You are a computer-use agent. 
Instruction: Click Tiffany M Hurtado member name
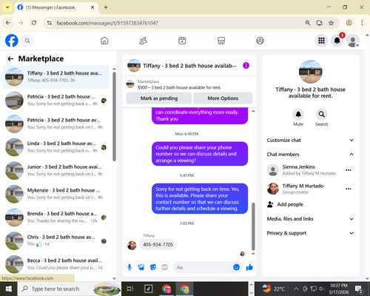click(303, 186)
